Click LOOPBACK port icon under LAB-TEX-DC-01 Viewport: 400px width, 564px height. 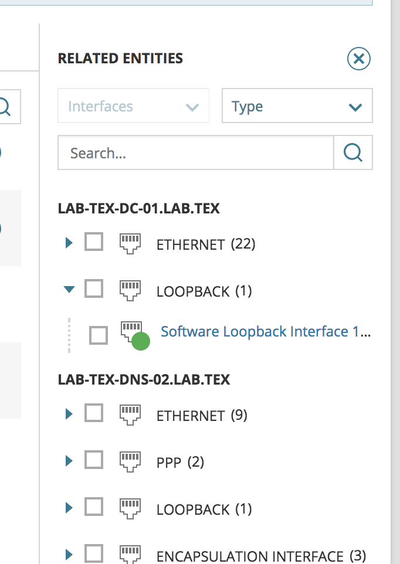(130, 290)
